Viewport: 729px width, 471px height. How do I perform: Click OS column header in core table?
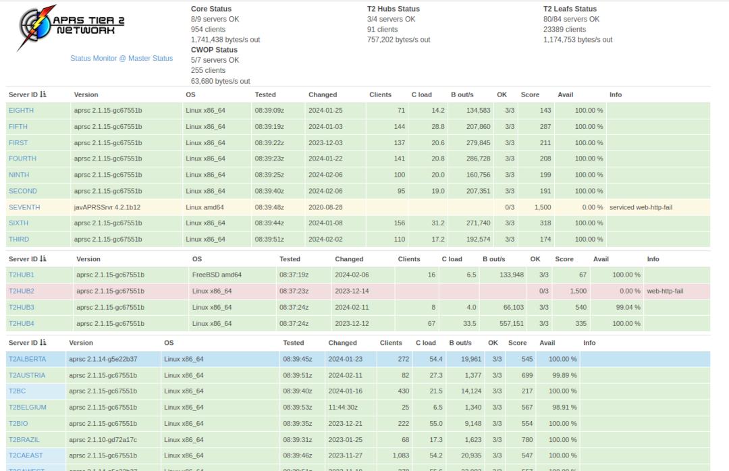[x=190, y=94]
